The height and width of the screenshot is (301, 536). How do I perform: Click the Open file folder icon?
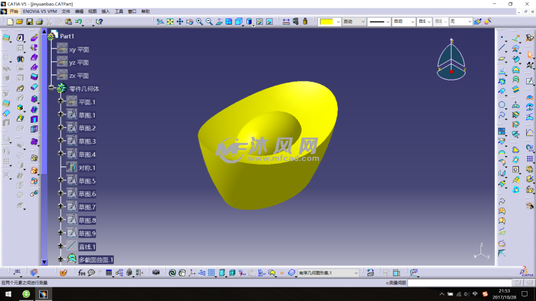(x=20, y=22)
